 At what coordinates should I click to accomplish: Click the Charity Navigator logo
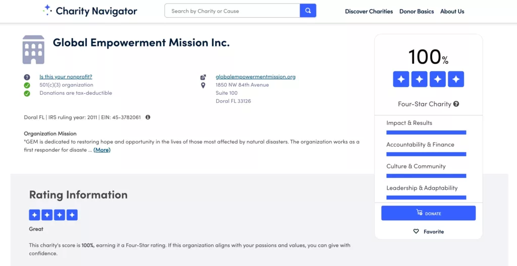90,11
